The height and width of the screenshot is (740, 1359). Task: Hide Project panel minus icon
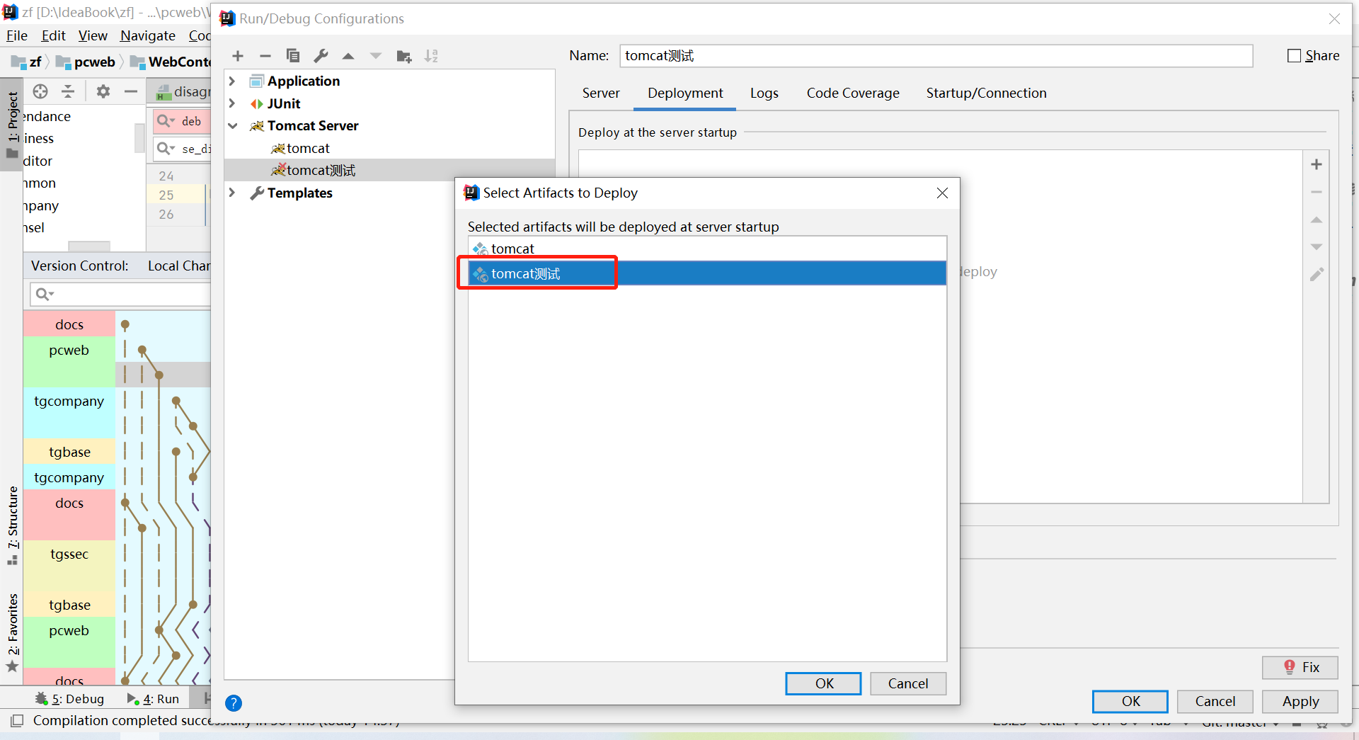[130, 91]
